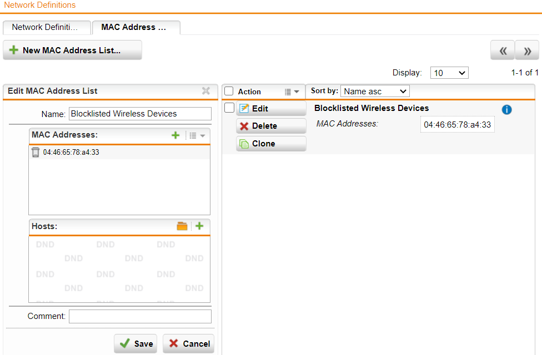
Task: Delete MAC 04:46:65:78:a4:33 via trash icon
Action: [x=35, y=153]
